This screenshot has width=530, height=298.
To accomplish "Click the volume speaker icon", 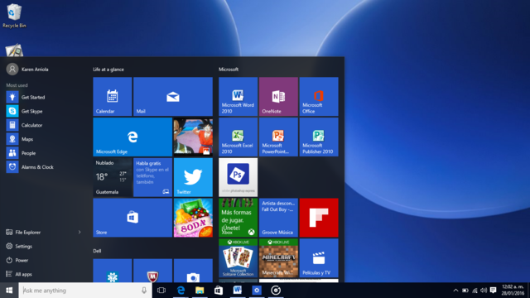I will coord(484,291).
